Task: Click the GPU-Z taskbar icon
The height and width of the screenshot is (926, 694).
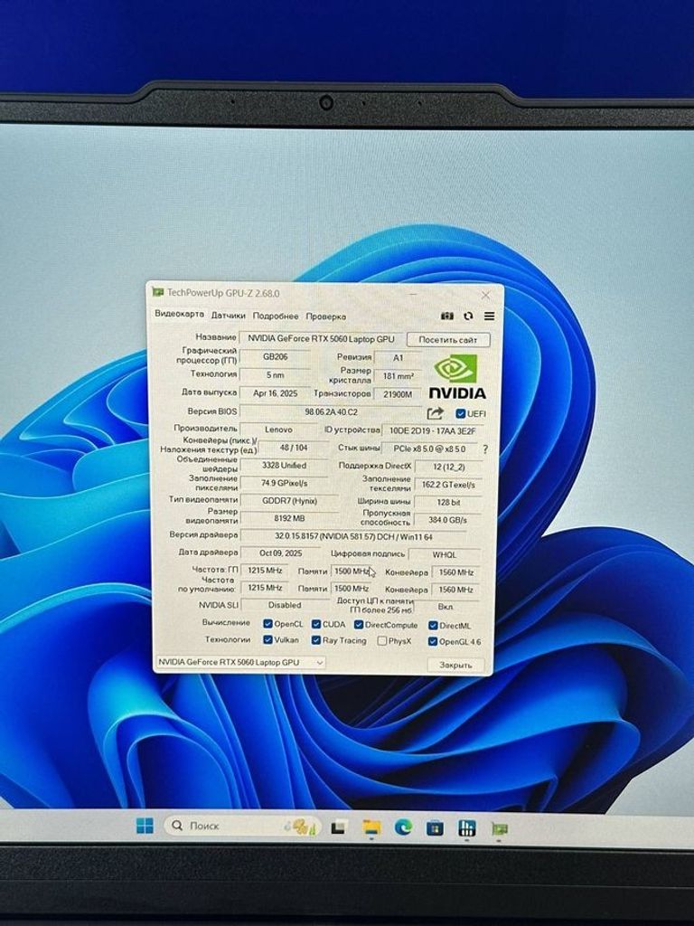Action: coord(500,829)
